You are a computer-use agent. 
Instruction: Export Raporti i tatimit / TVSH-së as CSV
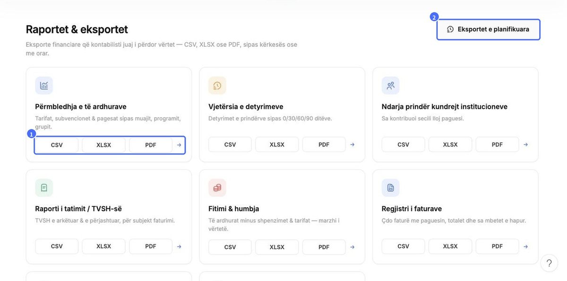(x=57, y=247)
